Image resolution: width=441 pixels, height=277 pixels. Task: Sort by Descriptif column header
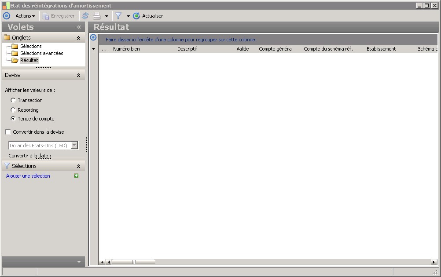coord(187,49)
